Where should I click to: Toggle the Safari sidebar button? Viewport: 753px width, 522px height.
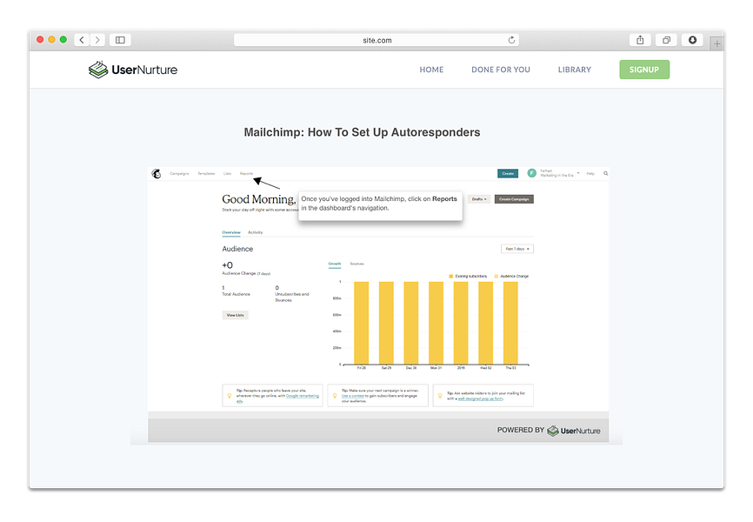pos(120,40)
